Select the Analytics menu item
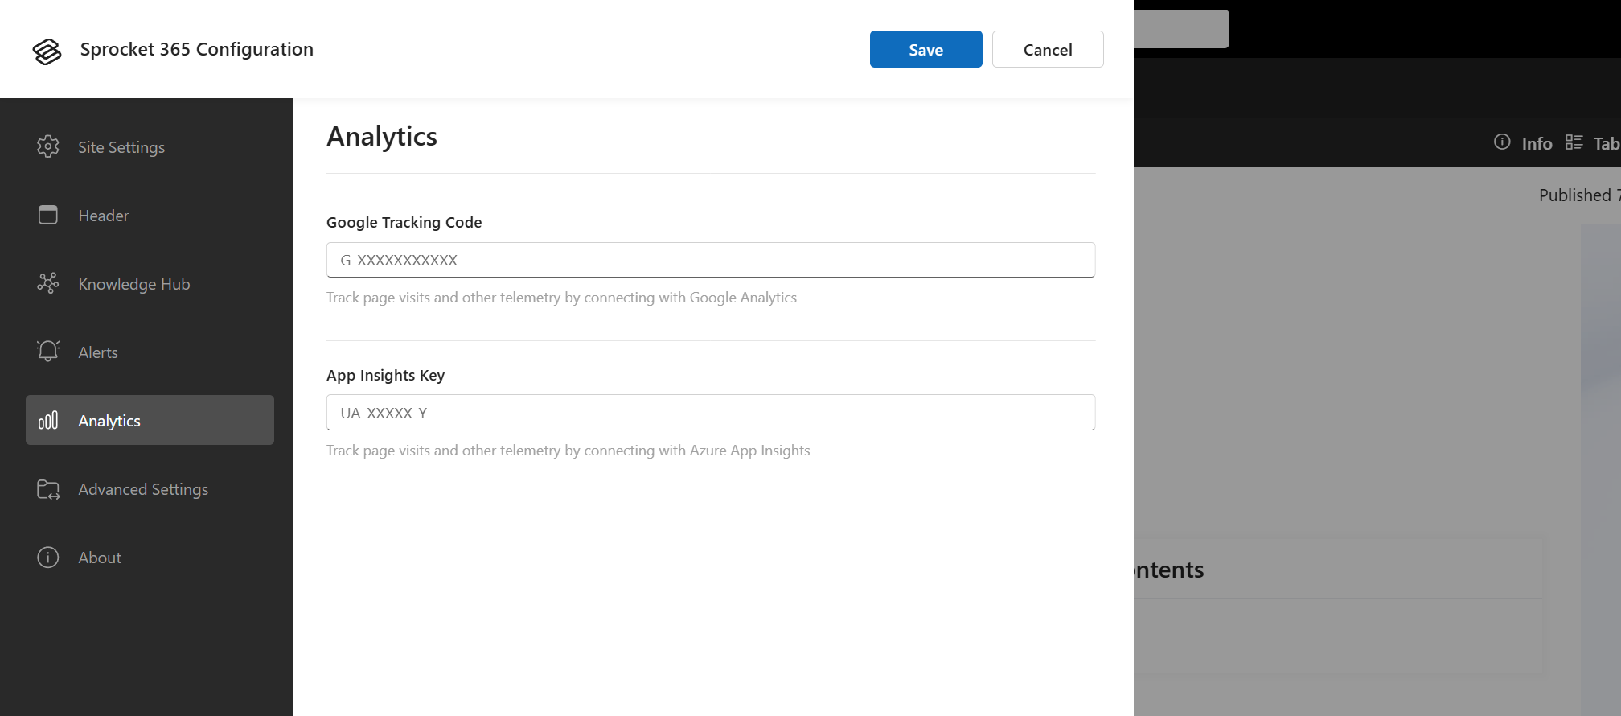The image size is (1621, 716). pyautogui.click(x=150, y=420)
